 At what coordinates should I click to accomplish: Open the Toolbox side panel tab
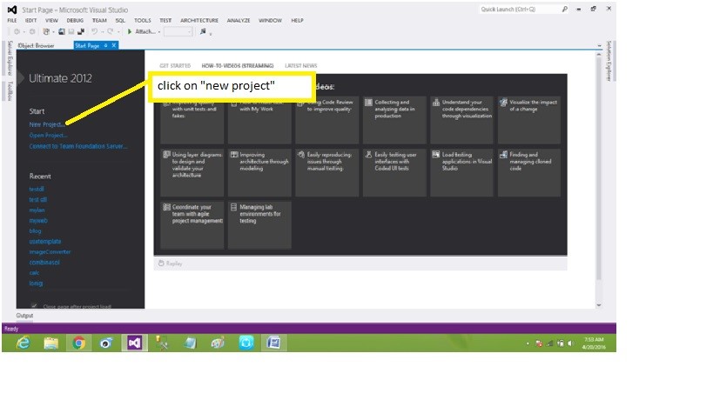pos(10,90)
